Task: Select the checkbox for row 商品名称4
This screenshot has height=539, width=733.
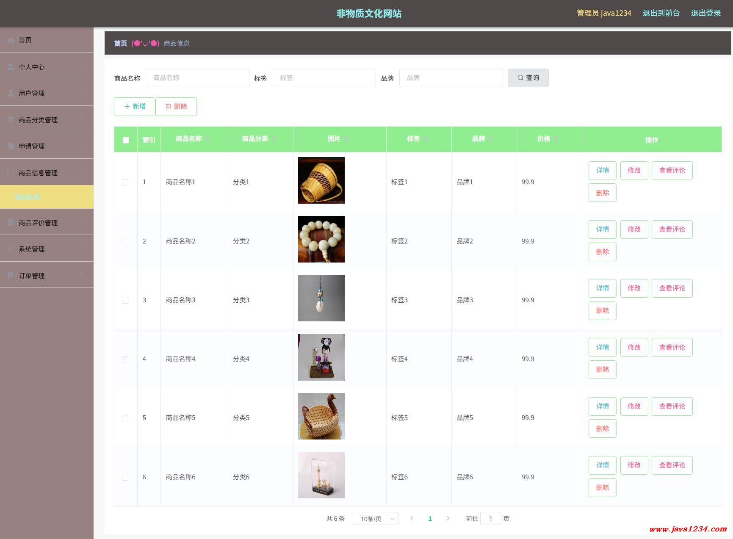Action: pyautogui.click(x=125, y=359)
